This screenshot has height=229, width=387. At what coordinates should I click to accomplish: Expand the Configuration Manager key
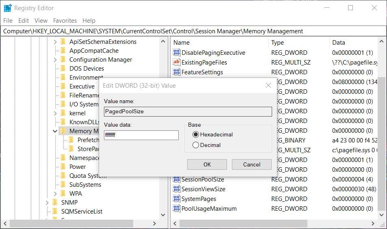[x=55, y=60]
